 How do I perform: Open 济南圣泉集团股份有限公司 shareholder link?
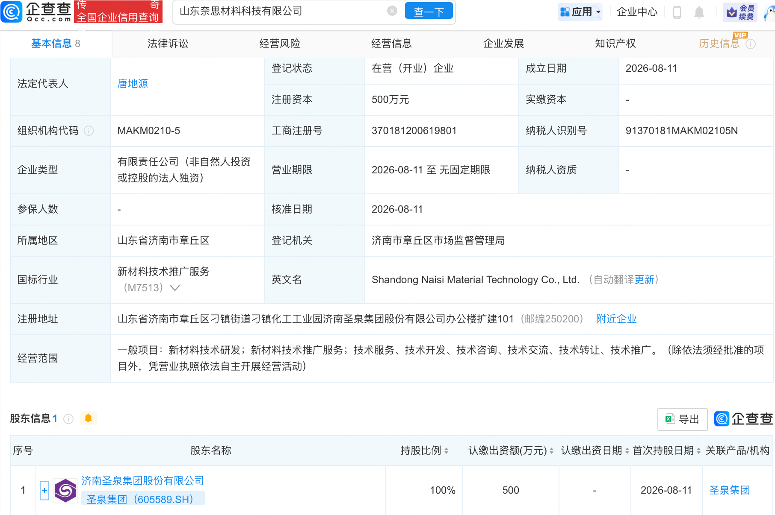pos(143,481)
